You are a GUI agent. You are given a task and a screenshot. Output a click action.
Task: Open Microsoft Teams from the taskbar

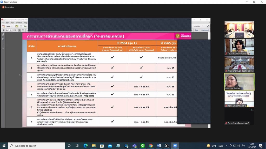(x=135, y=146)
